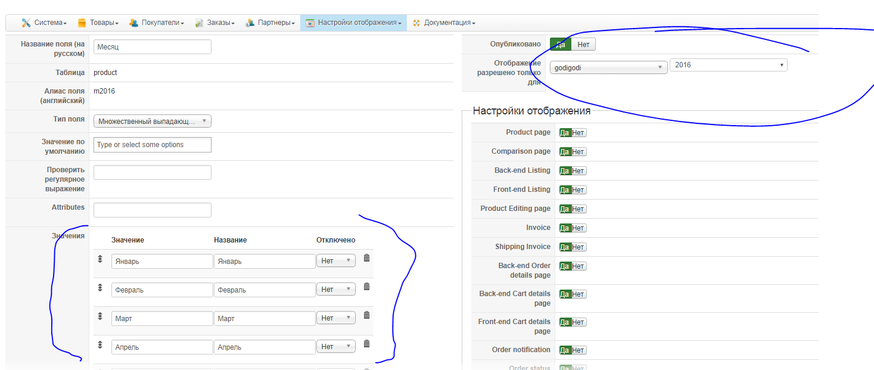
Task: Click the Отключено column header
Action: [x=335, y=240]
